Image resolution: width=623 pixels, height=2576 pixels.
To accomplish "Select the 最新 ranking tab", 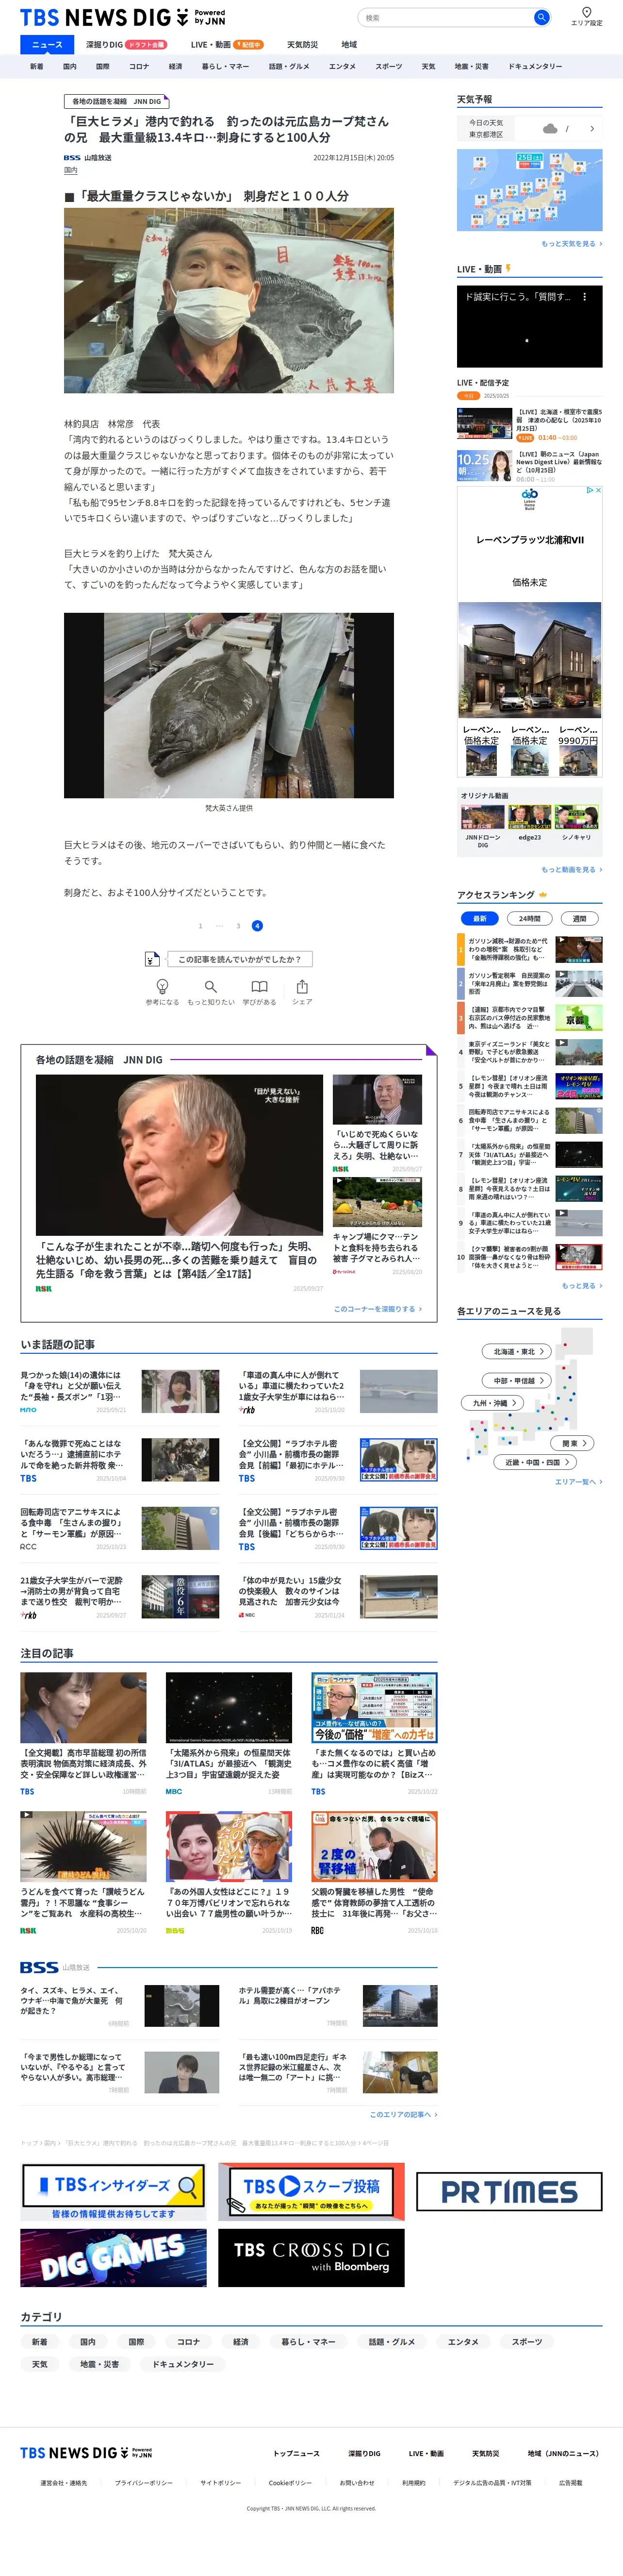I will pyautogui.click(x=480, y=918).
